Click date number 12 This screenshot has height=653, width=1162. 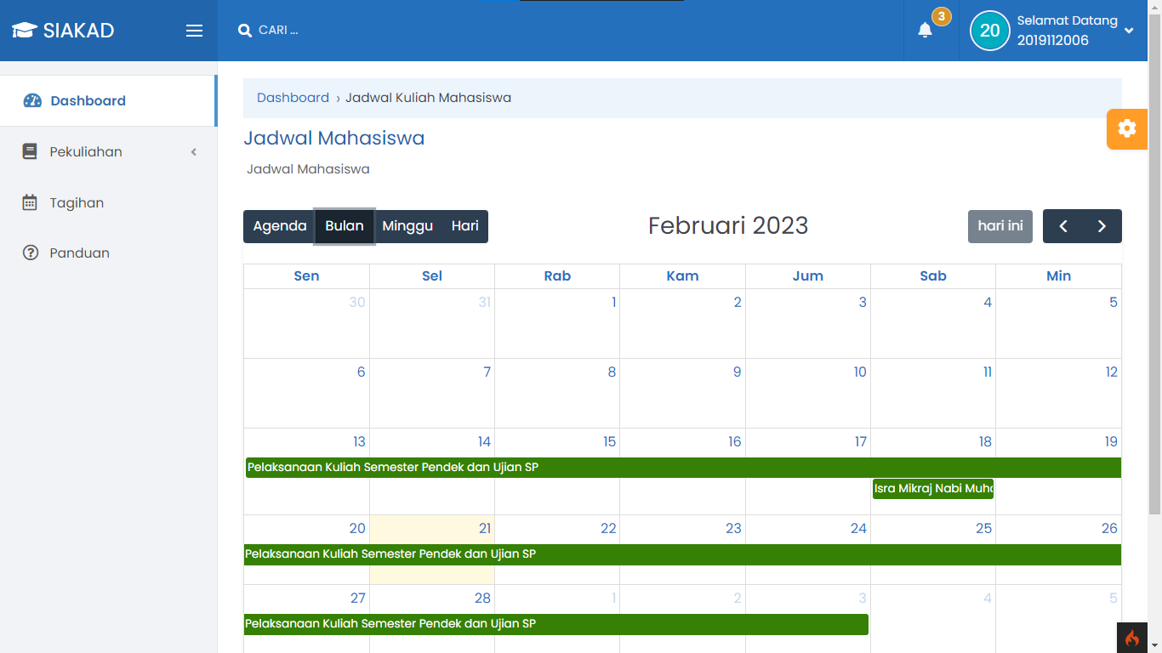(x=1112, y=372)
